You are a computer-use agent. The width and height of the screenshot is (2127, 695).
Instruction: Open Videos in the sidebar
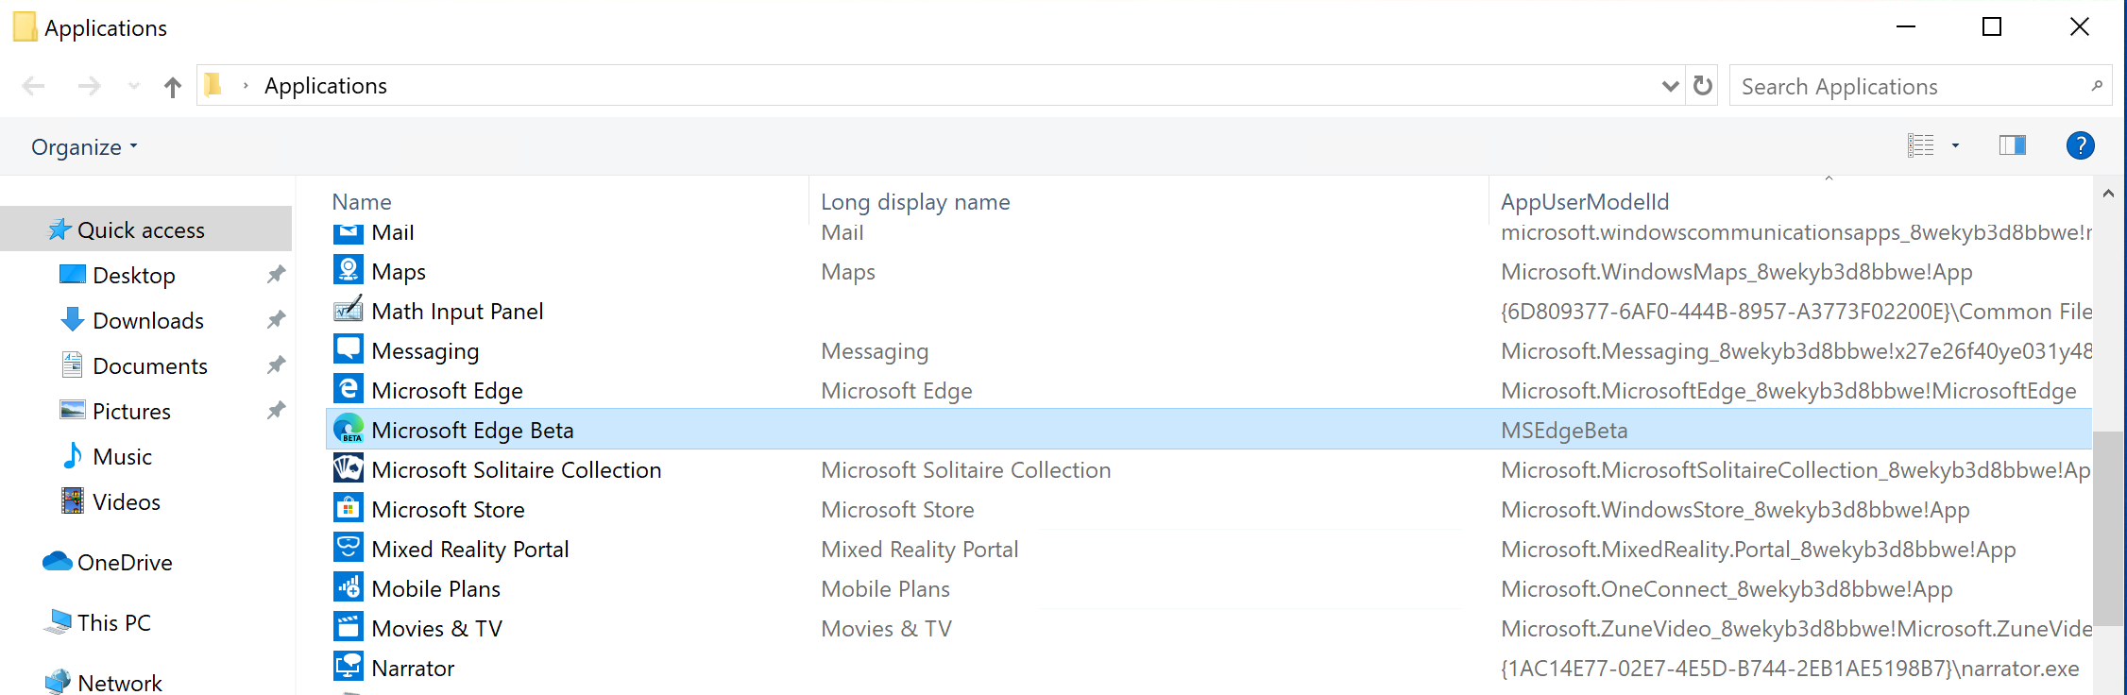(127, 502)
